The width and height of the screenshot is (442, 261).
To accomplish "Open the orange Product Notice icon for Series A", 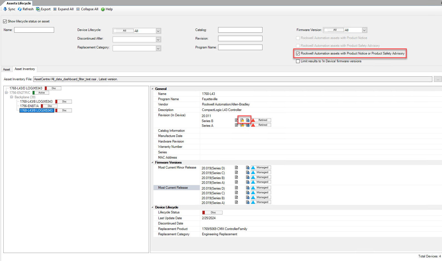I will (x=242, y=125).
